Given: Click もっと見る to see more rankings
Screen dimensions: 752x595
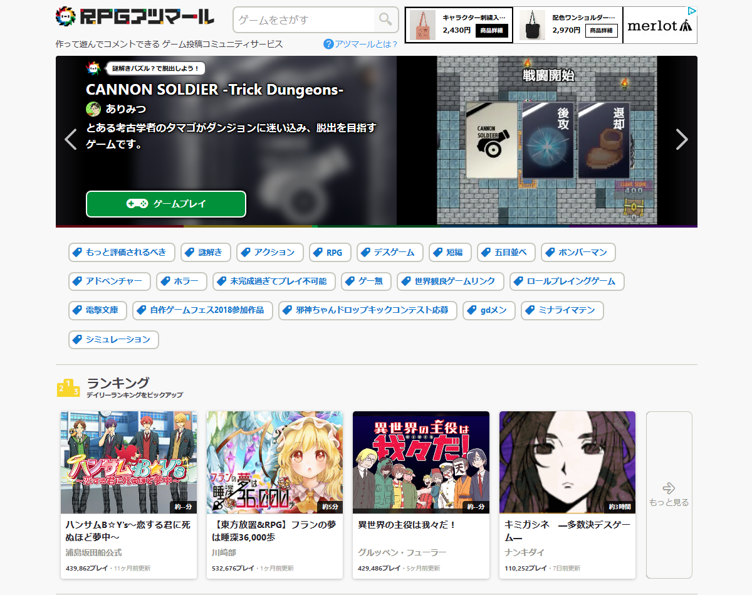Looking at the screenshot, I should pyautogui.click(x=669, y=495).
